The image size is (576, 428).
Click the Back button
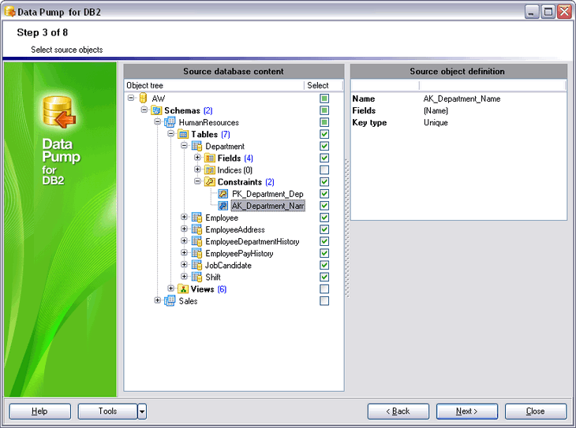point(398,411)
